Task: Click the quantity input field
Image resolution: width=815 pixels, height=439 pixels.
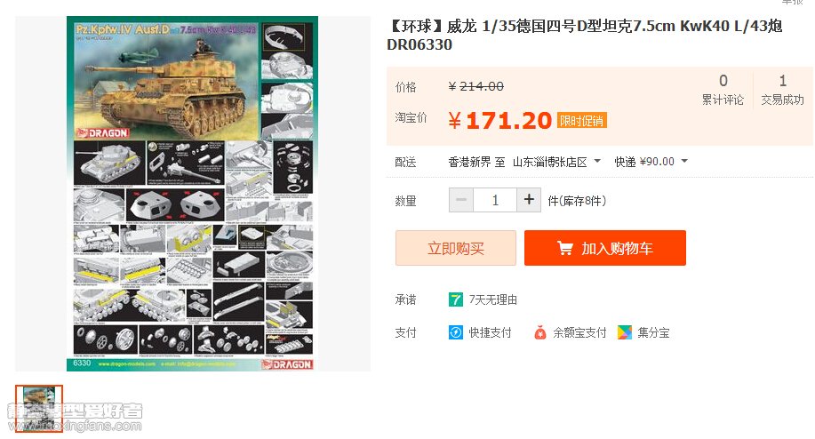Action: pyautogui.click(x=495, y=200)
